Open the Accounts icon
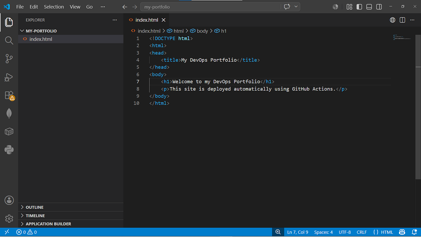This screenshot has width=421, height=237. coord(9,200)
